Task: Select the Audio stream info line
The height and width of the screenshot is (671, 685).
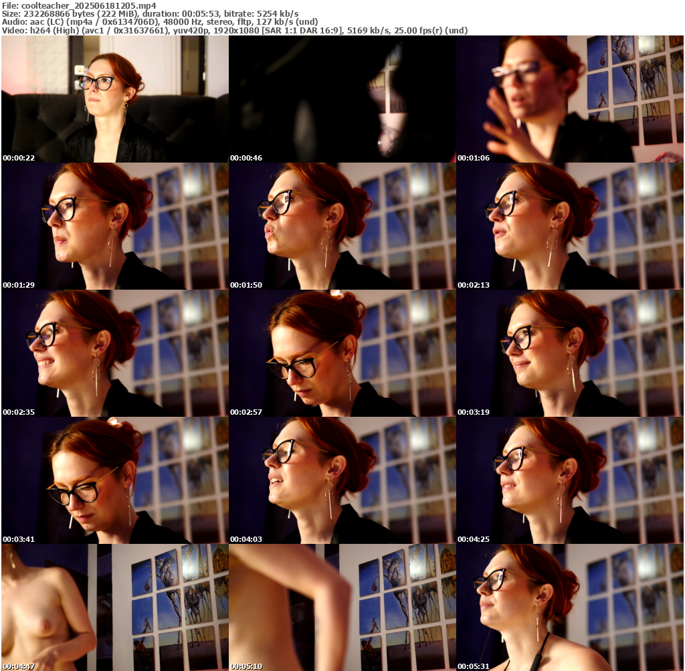Action: pyautogui.click(x=160, y=22)
